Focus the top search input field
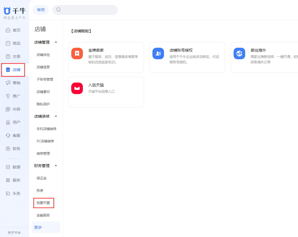Screen dimensions: 298x237 tap(85, 10)
